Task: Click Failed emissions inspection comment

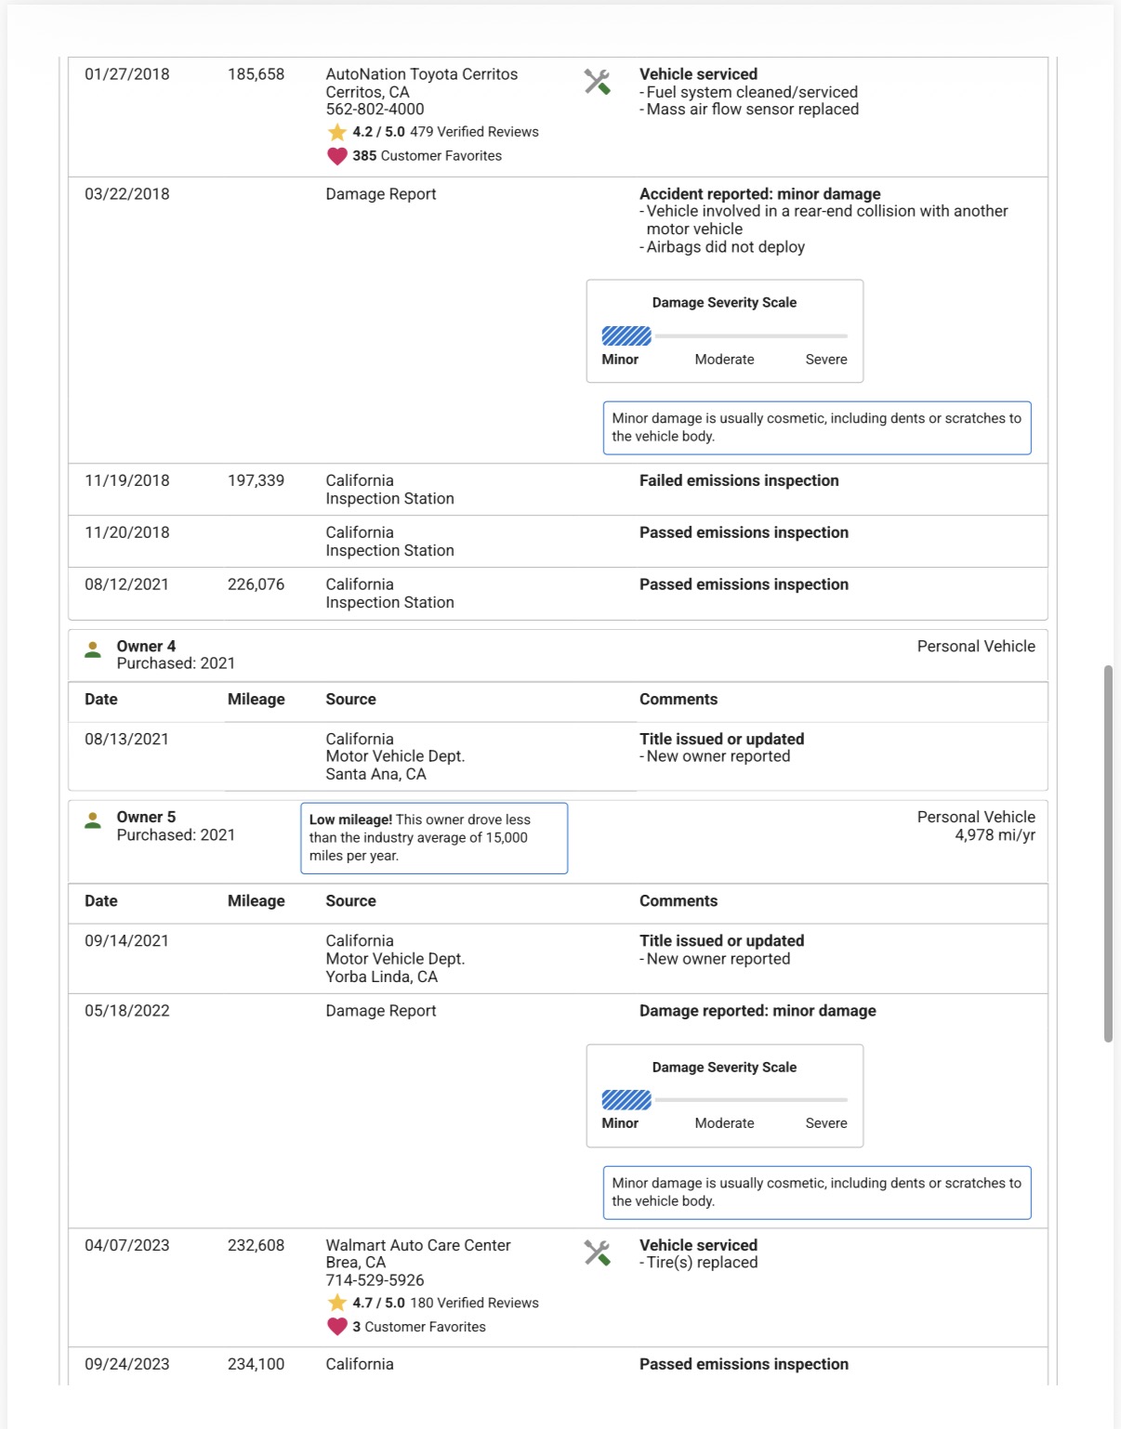Action: pos(739,480)
